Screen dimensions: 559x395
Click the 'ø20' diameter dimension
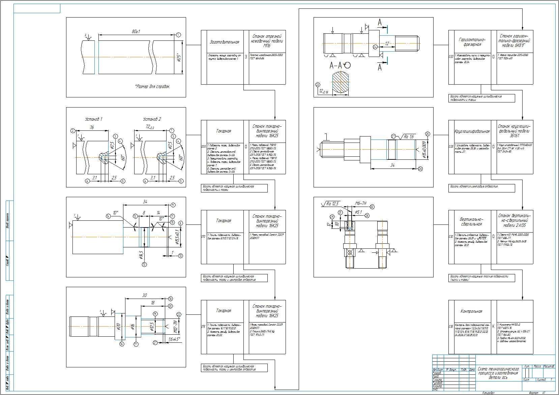pyautogui.click(x=119, y=326)
